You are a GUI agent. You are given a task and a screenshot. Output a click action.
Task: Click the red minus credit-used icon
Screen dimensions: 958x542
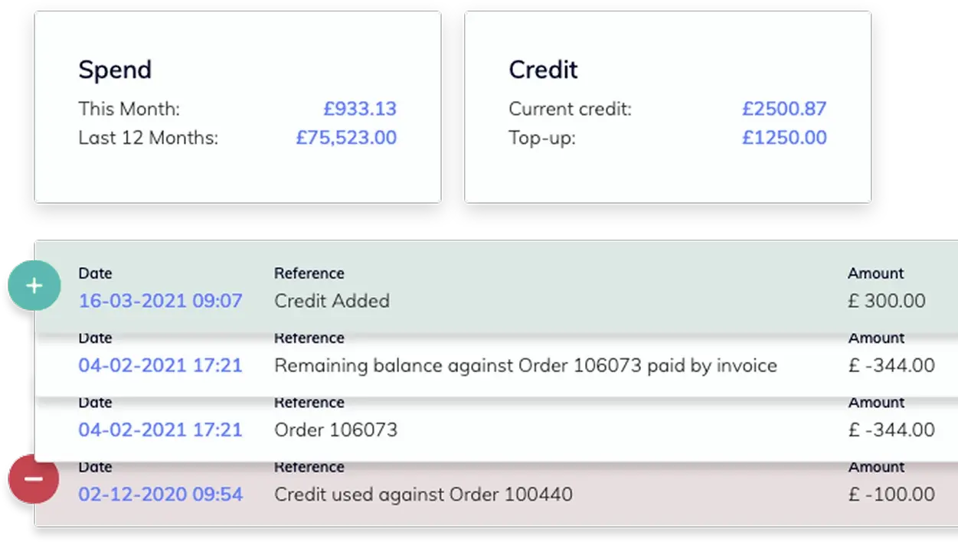[x=34, y=478]
